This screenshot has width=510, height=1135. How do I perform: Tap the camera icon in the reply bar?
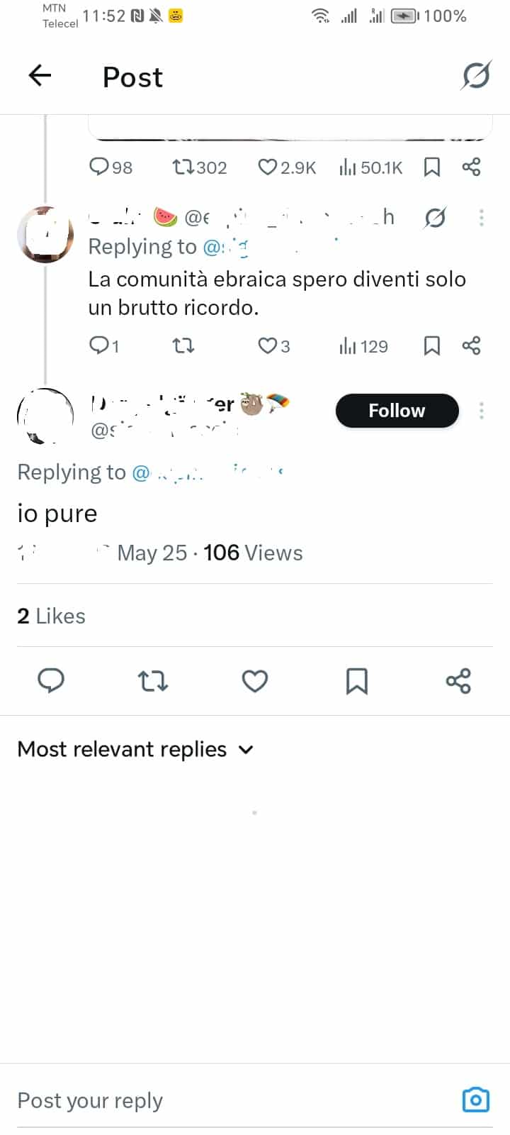click(x=475, y=1100)
